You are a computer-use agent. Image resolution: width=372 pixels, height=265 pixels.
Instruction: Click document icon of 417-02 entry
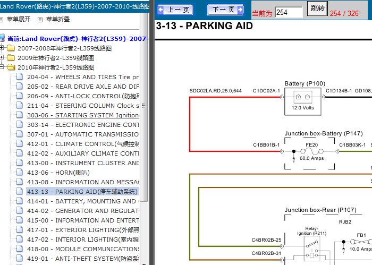point(20,239)
